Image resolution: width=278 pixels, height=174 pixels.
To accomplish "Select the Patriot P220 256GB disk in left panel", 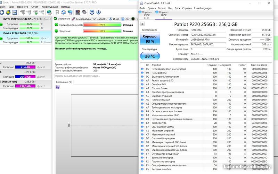I will 26,38.
